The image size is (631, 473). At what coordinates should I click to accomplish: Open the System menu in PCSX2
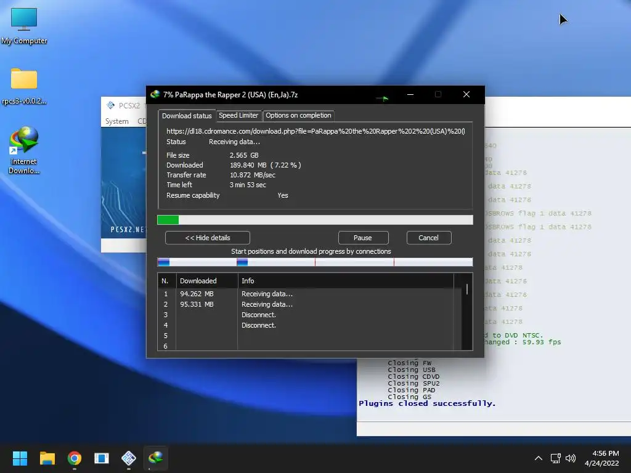click(116, 121)
